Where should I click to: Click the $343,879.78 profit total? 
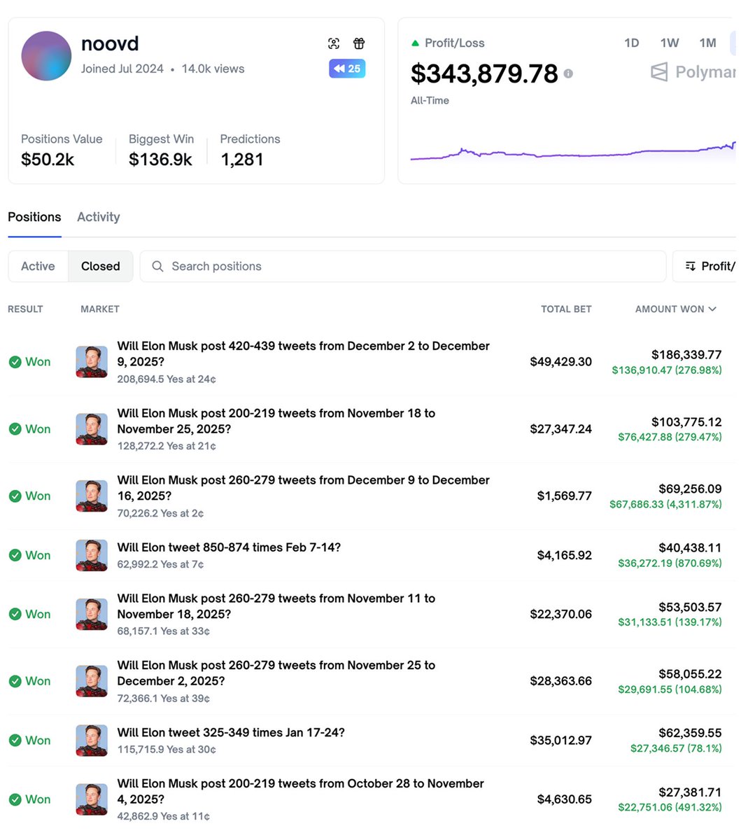(484, 73)
